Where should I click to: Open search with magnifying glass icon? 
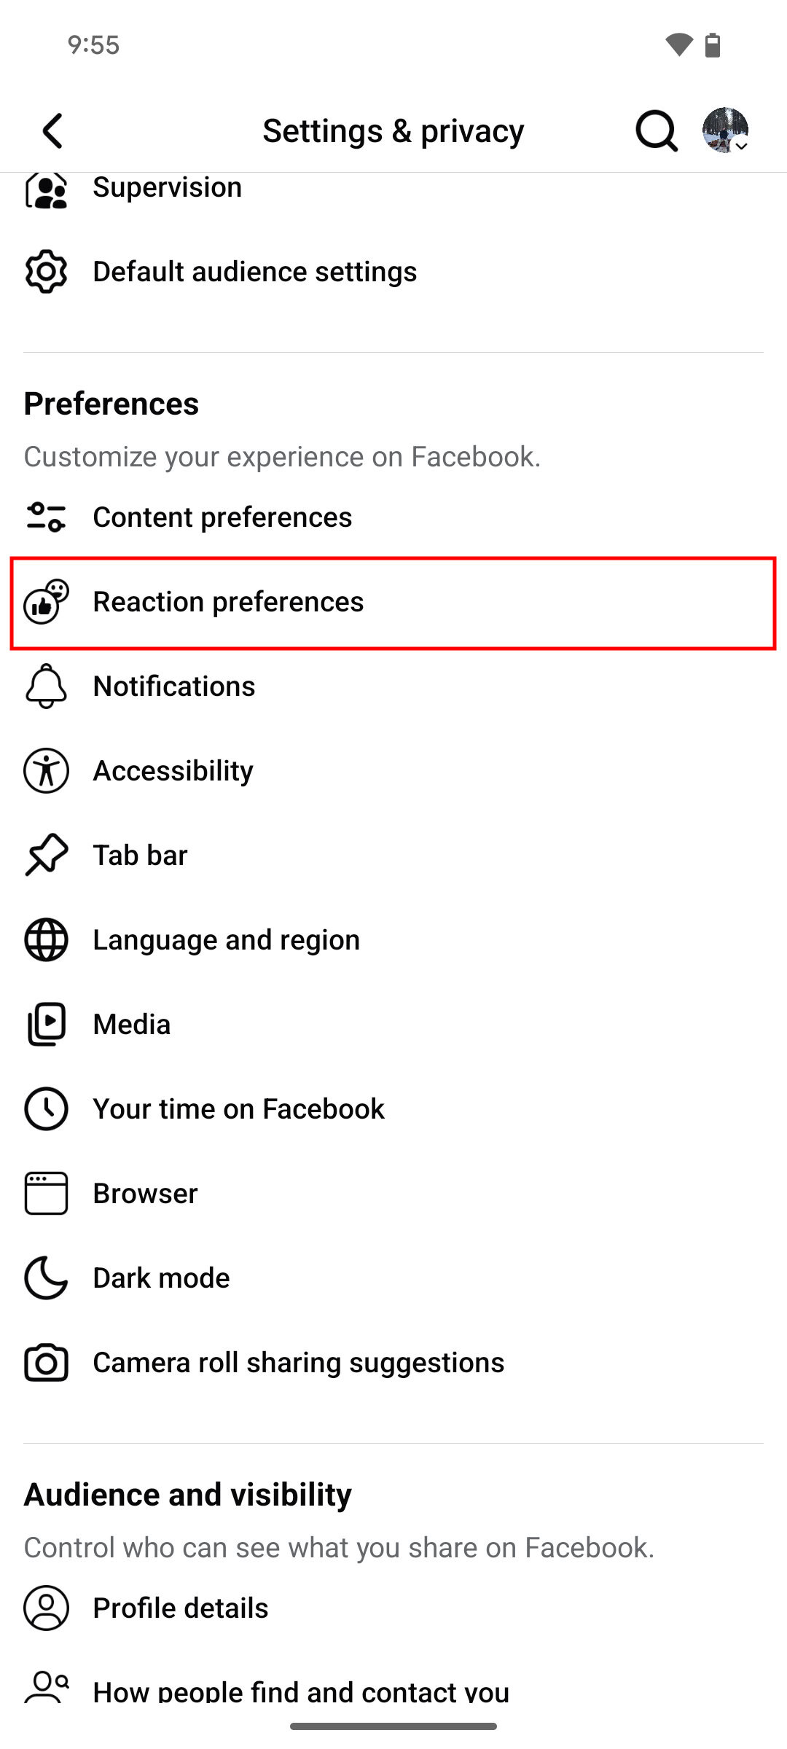656,131
